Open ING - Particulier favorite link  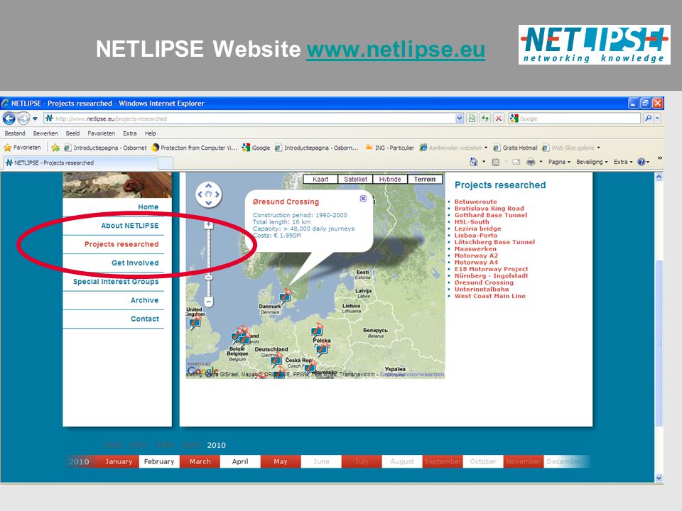coord(389,148)
